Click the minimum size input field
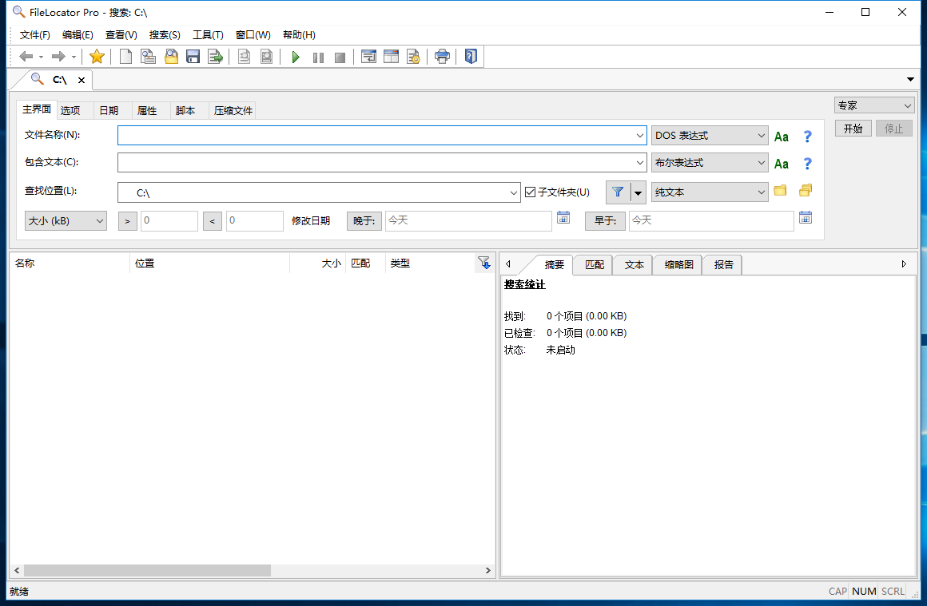 [x=169, y=221]
